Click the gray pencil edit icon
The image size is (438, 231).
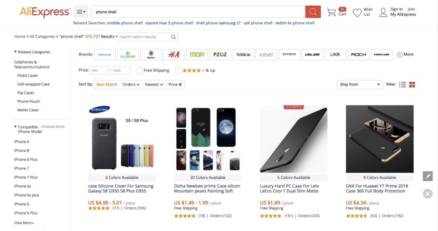pos(427,176)
